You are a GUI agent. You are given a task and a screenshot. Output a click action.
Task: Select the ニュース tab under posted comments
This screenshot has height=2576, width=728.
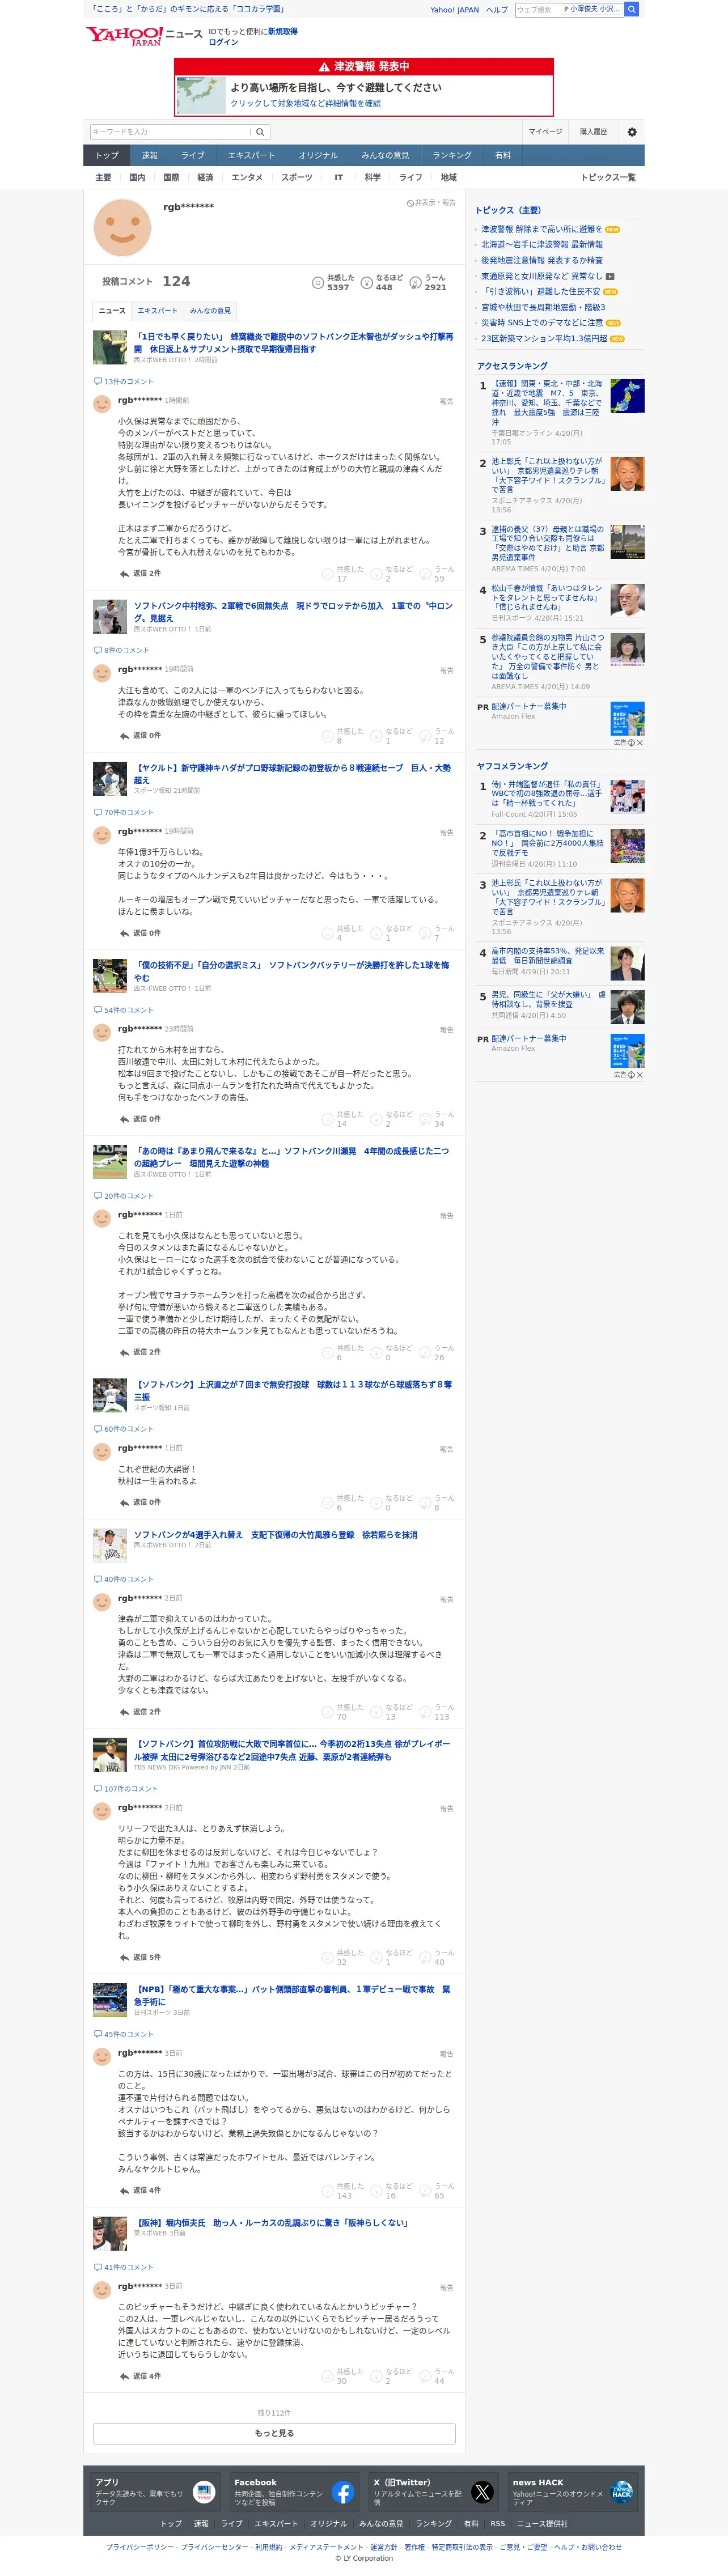coord(112,311)
